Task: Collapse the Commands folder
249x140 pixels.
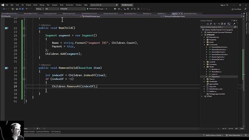Action: (204, 45)
